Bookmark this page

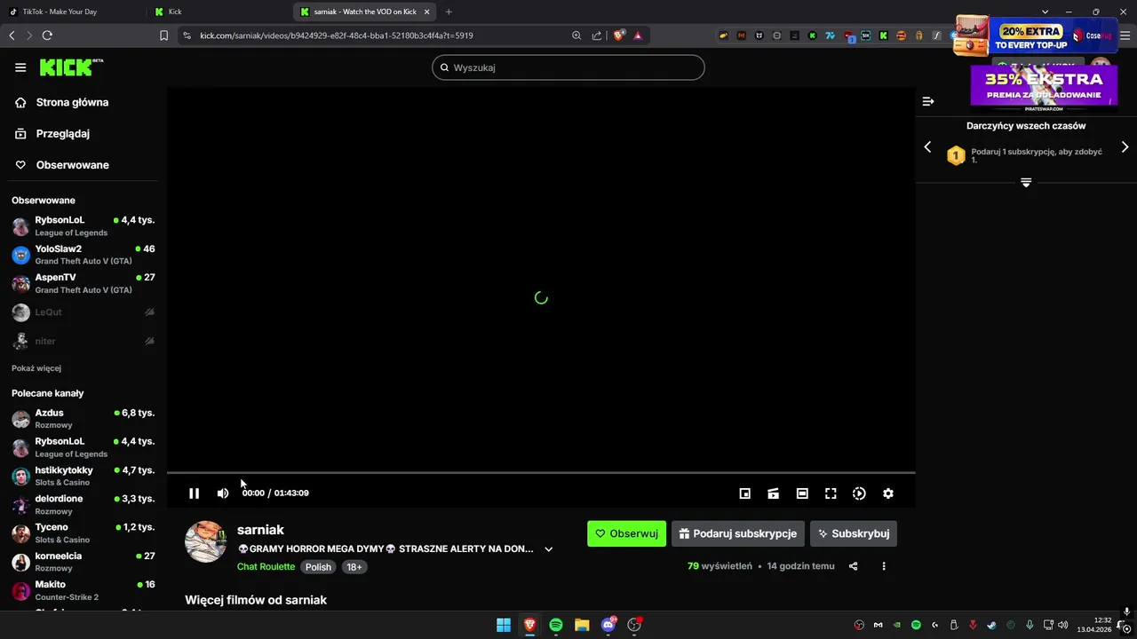click(x=163, y=35)
